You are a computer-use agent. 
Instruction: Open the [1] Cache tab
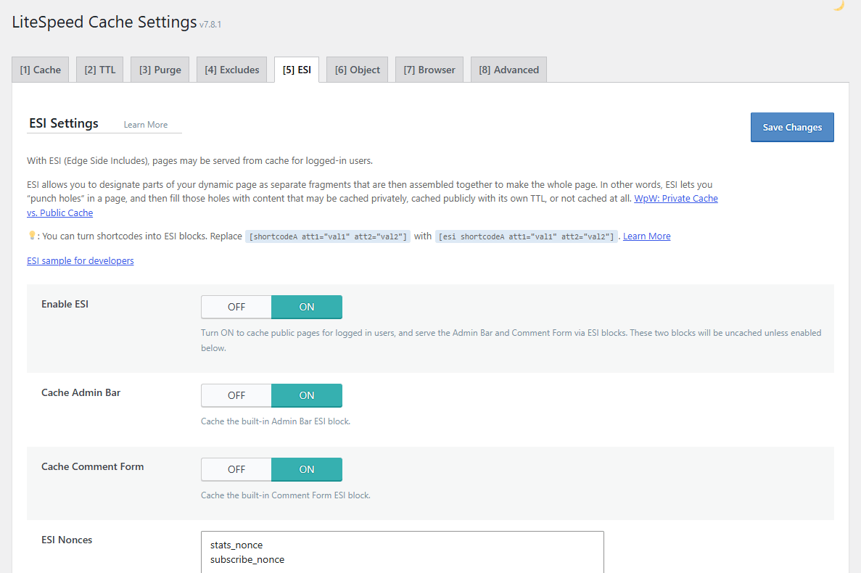click(40, 70)
